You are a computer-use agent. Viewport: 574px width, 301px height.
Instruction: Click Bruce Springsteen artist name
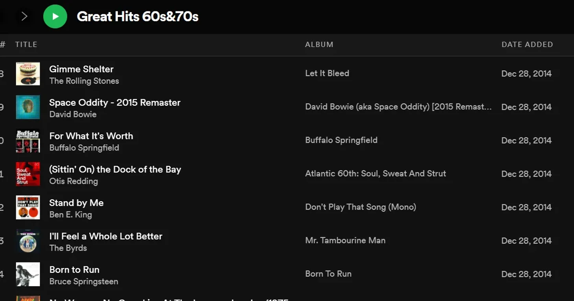(84, 281)
